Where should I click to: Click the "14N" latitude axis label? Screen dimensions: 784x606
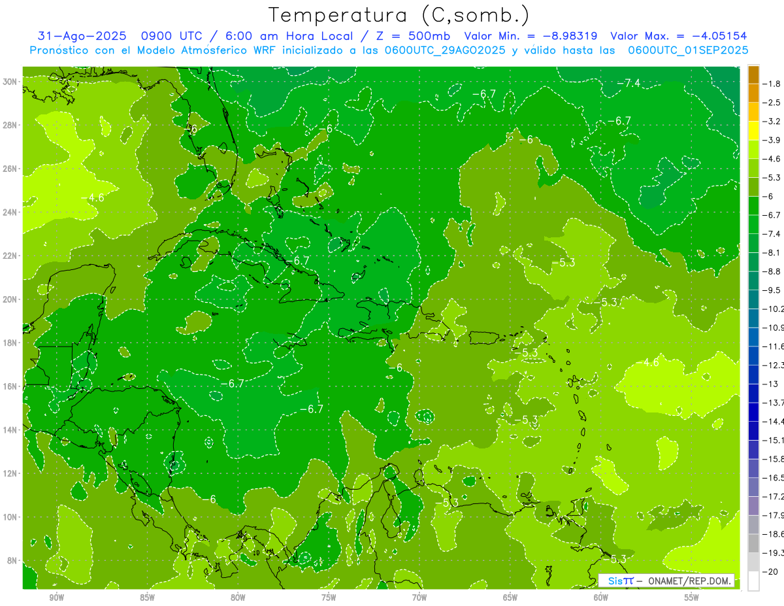tap(10, 430)
